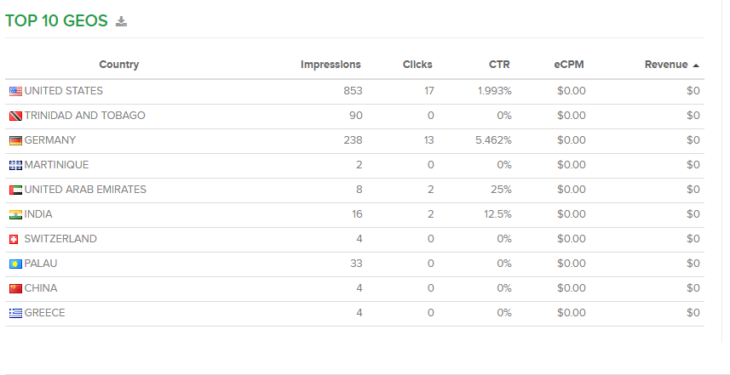Click the download icon beside Top 10 Geos
730x375 pixels.
coord(121,21)
